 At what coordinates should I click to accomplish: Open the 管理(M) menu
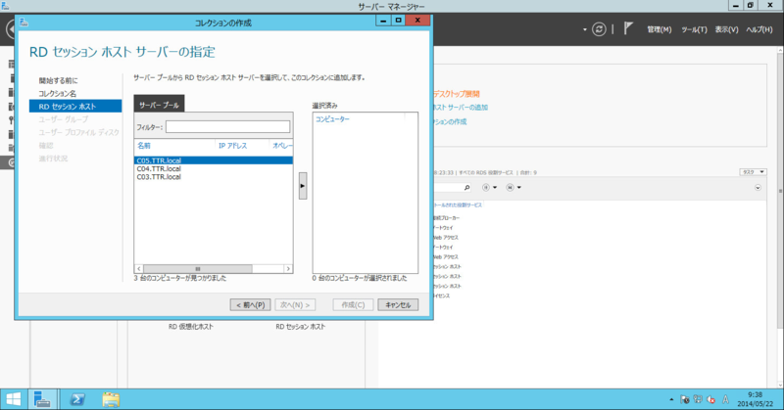(659, 30)
